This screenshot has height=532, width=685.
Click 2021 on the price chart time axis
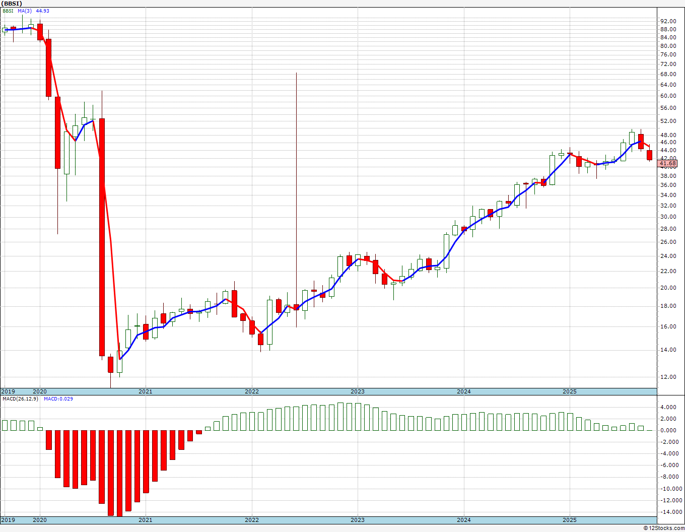point(145,391)
